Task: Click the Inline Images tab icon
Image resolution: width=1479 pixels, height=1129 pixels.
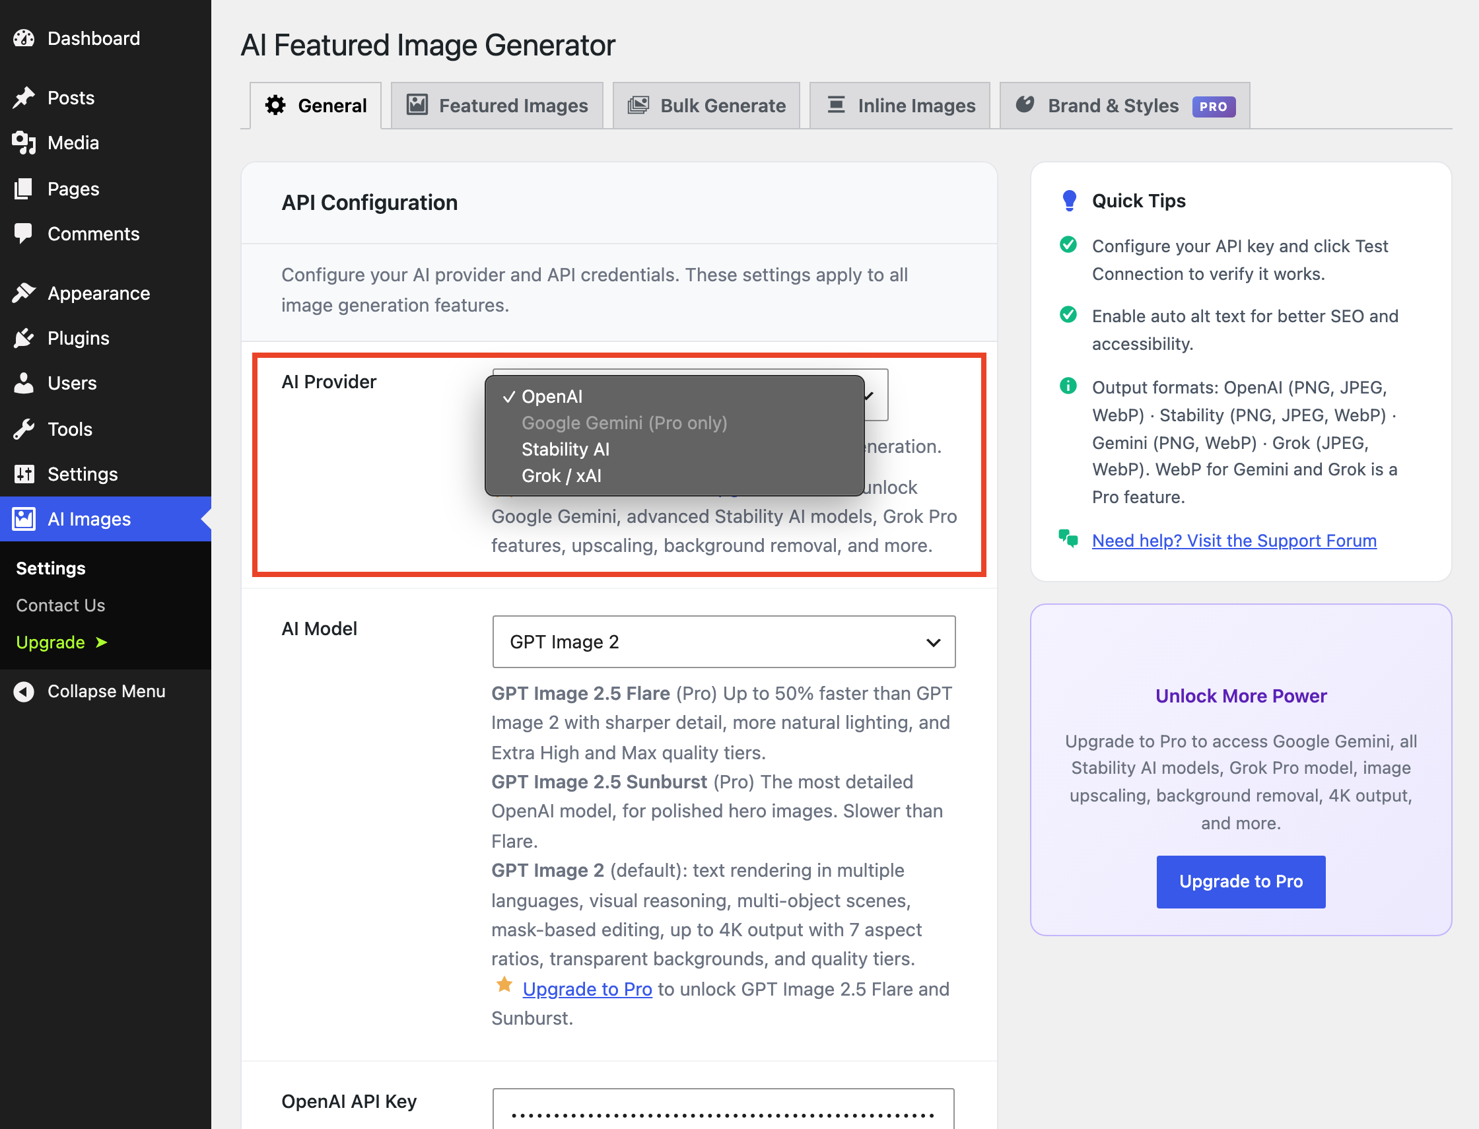Action: (836, 105)
